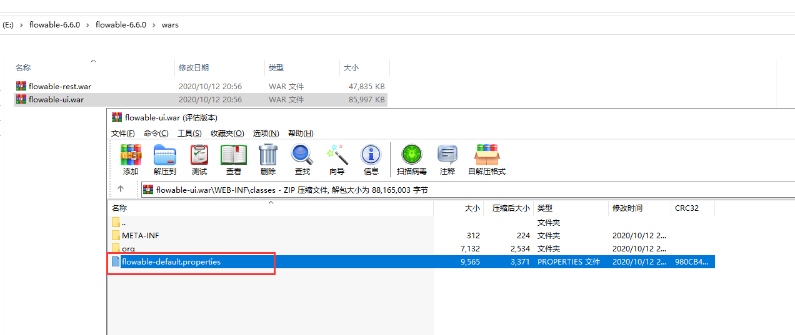Click the 980CB4... CRC32 value
The height and width of the screenshot is (335, 795).
(x=692, y=261)
